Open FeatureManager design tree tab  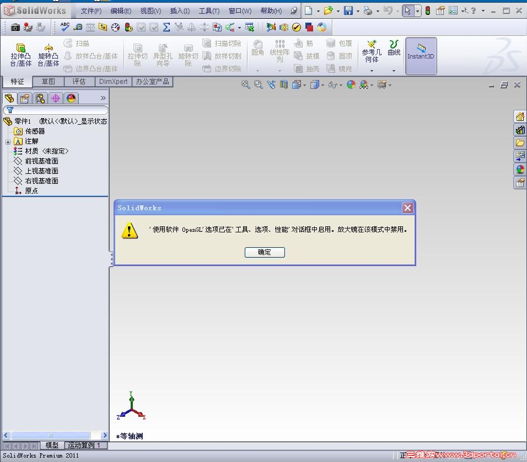(9, 98)
